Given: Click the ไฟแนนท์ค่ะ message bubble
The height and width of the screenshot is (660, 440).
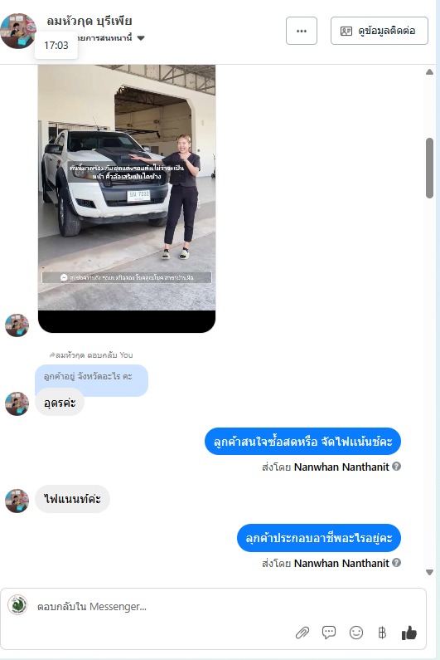Looking at the screenshot, I should coord(72,499).
